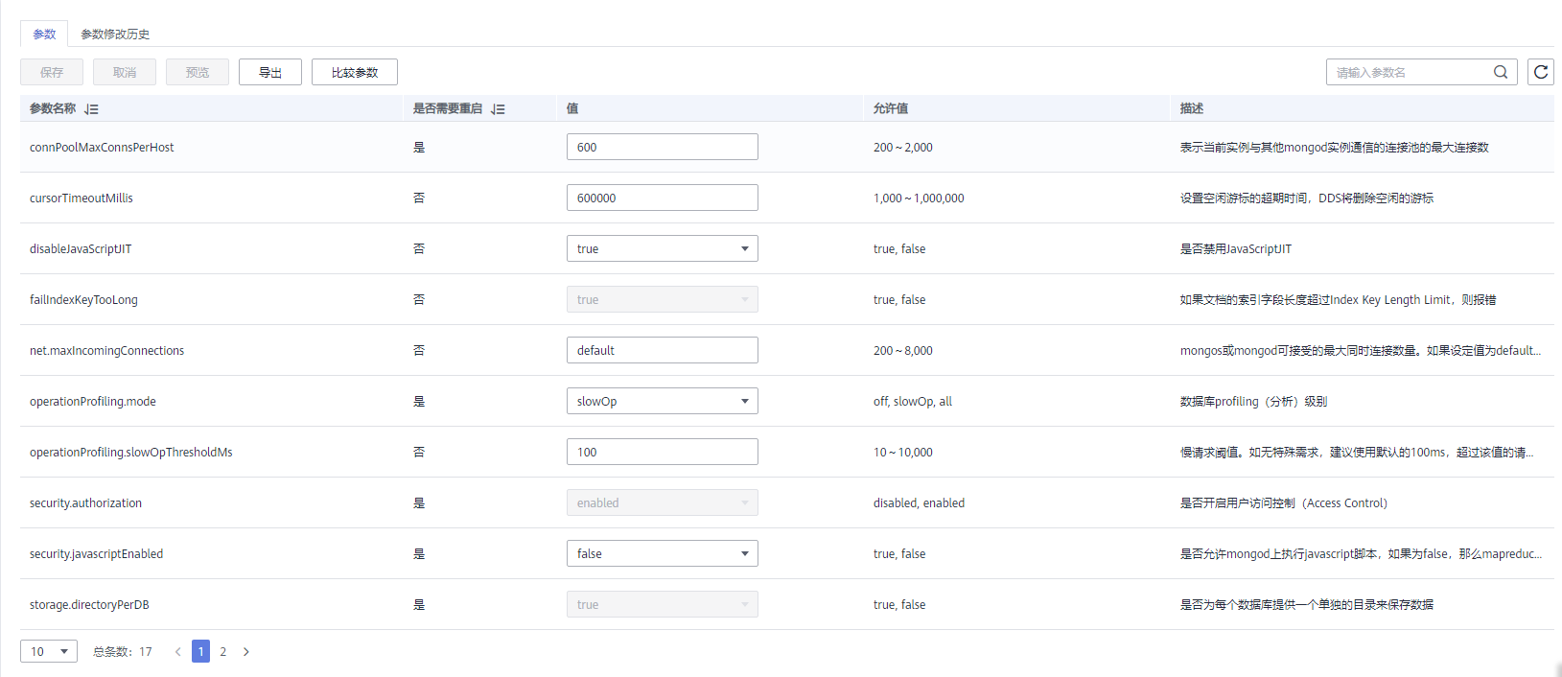This screenshot has width=1562, height=677.
Task: Select the 参数 tab
Action: click(x=44, y=35)
